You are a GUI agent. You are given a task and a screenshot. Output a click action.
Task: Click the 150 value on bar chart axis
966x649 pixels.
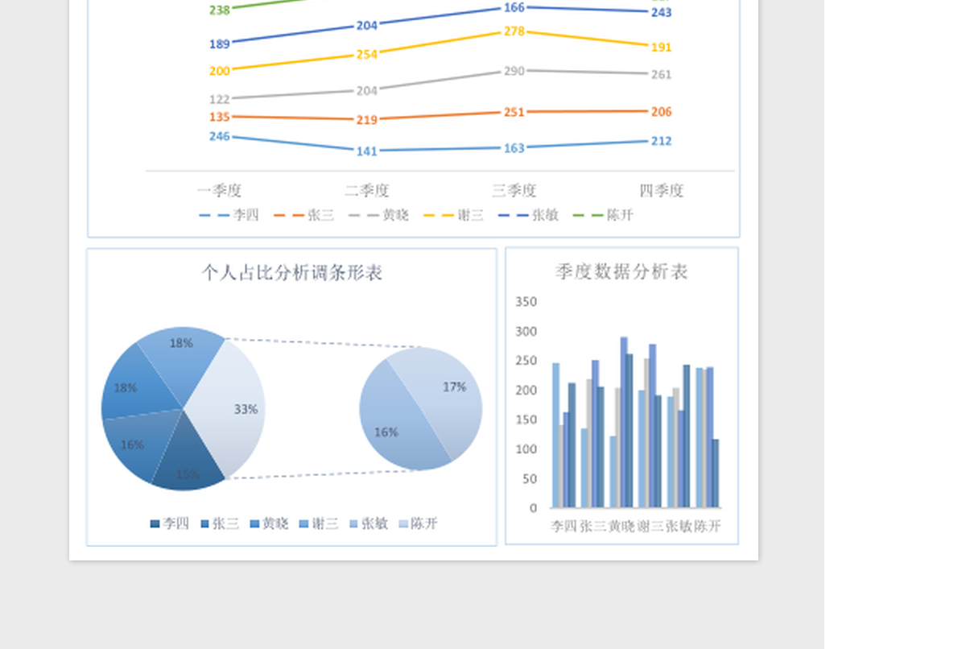(x=526, y=420)
